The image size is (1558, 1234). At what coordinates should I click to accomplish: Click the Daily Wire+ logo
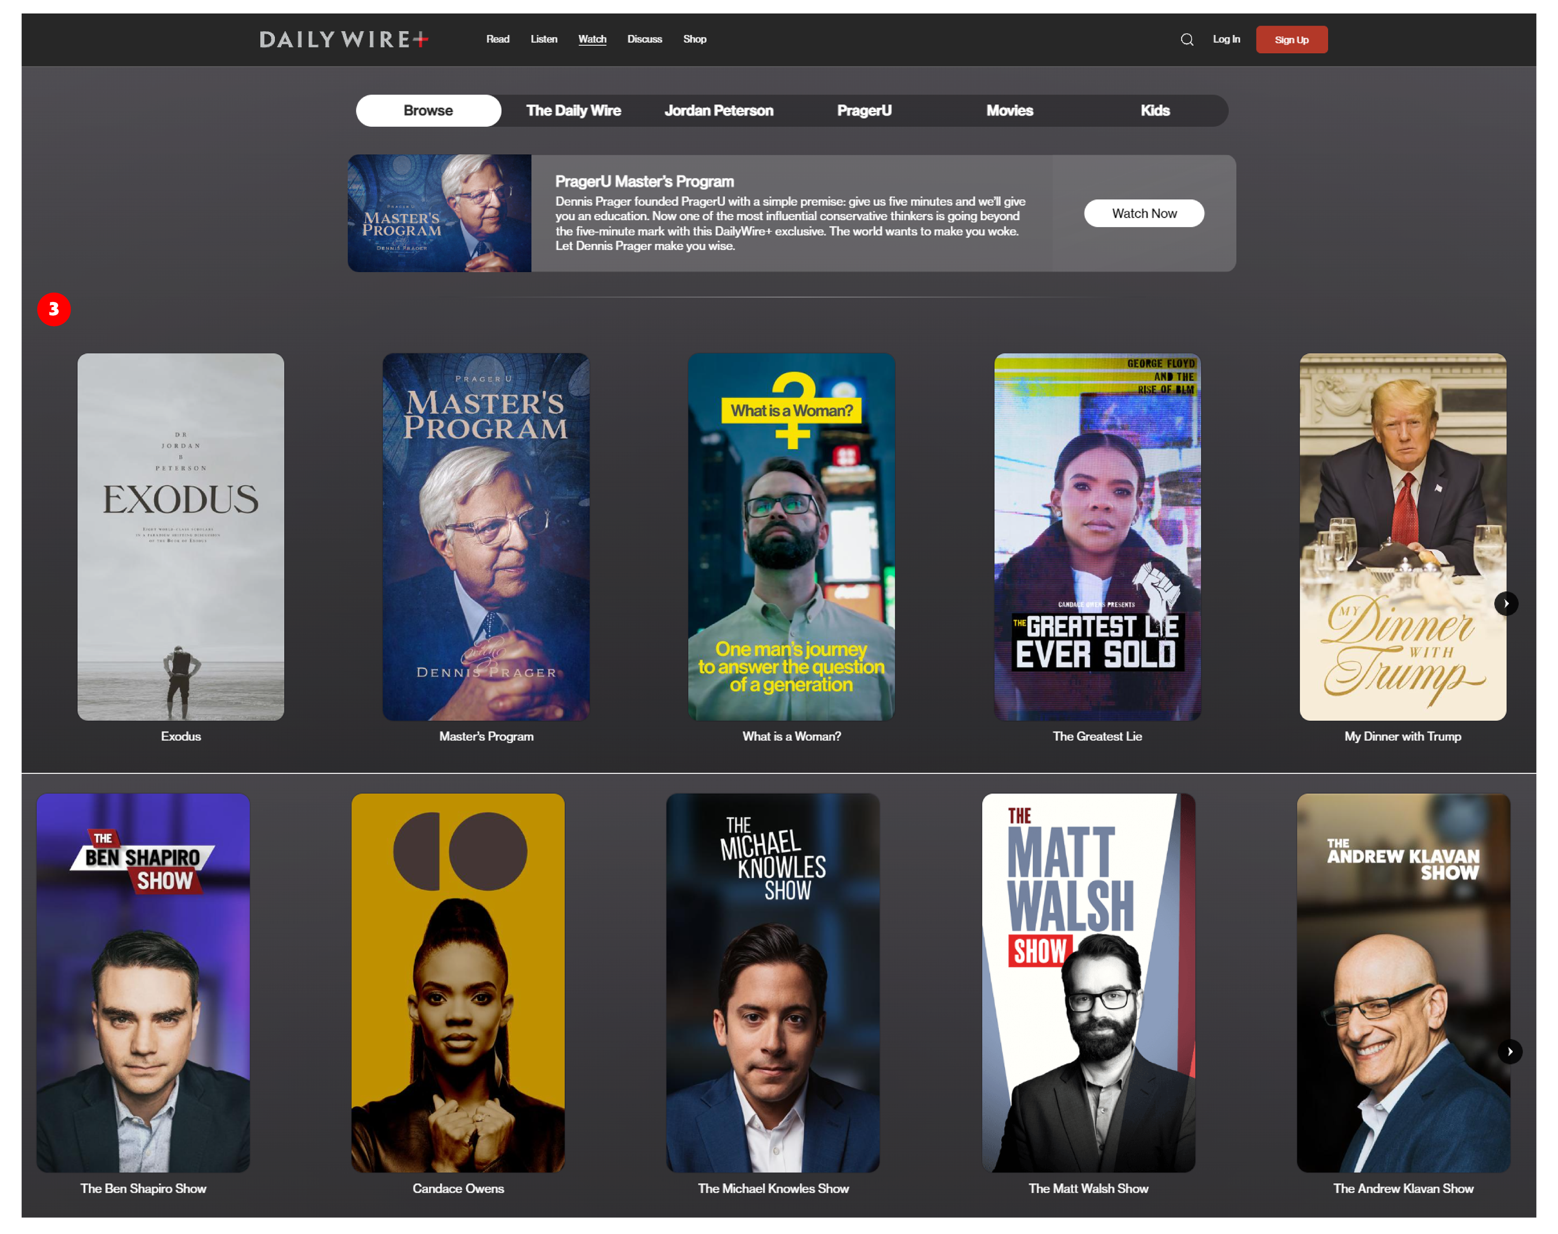coord(344,39)
